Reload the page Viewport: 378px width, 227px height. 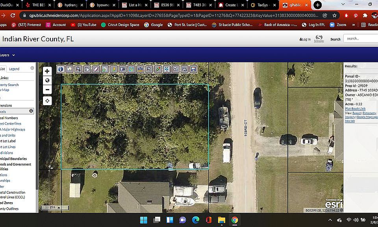[x=13, y=15]
